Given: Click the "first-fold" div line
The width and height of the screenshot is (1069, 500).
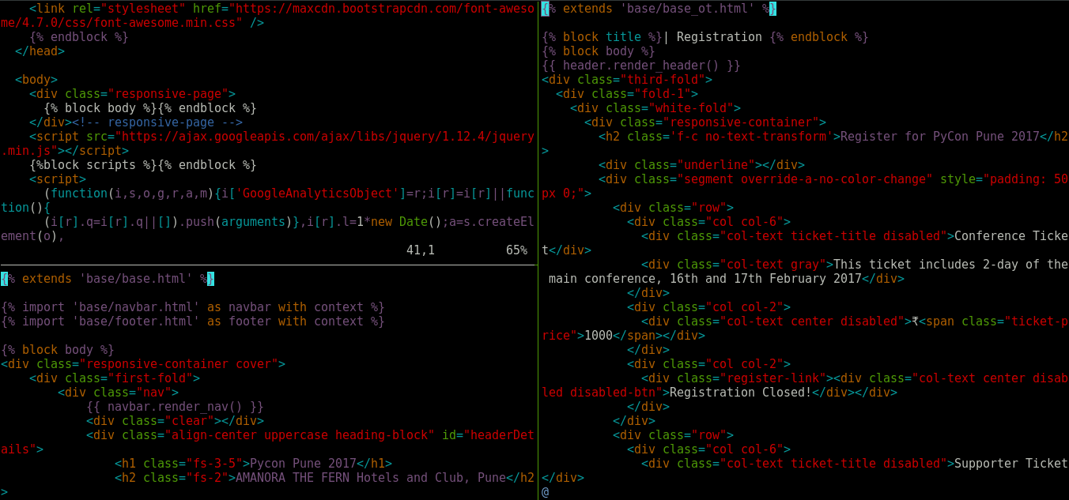Looking at the screenshot, I should coord(115,378).
